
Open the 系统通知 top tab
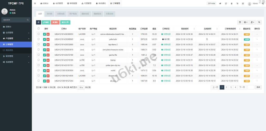[x=101, y=4]
